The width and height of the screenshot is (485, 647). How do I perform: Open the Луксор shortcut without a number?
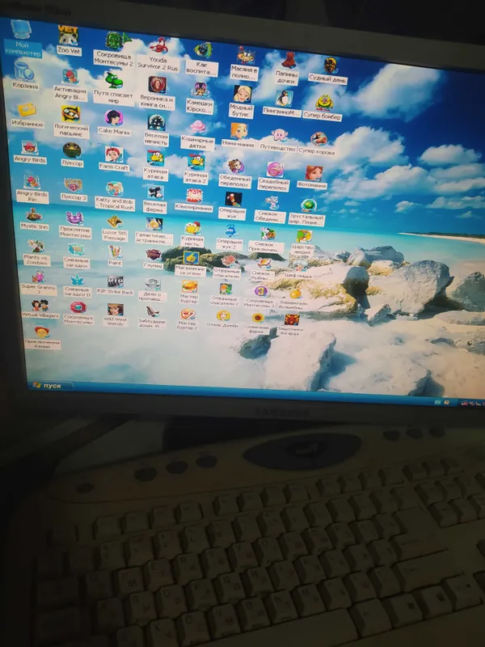pyautogui.click(x=72, y=154)
